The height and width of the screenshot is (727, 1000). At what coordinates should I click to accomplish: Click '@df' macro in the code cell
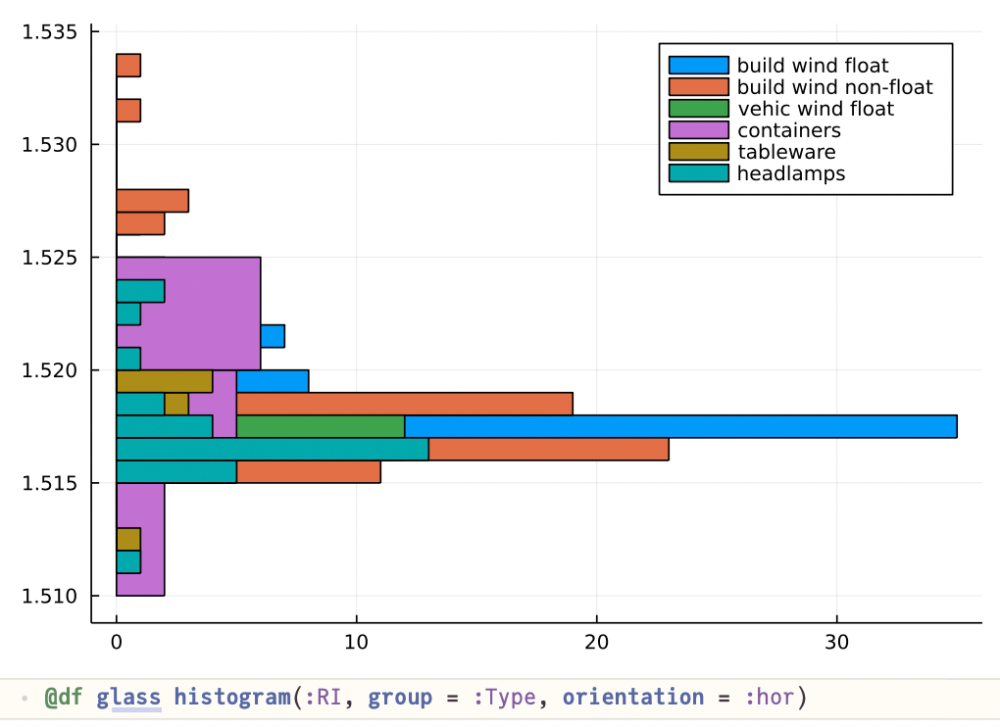pos(63,697)
